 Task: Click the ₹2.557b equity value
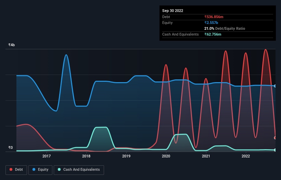click(x=211, y=23)
